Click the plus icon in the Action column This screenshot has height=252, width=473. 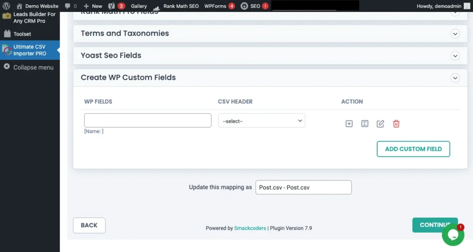tap(349, 124)
